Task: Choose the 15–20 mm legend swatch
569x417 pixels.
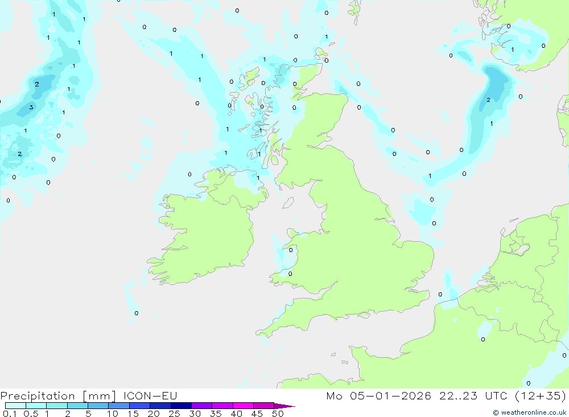Action: 139,406
